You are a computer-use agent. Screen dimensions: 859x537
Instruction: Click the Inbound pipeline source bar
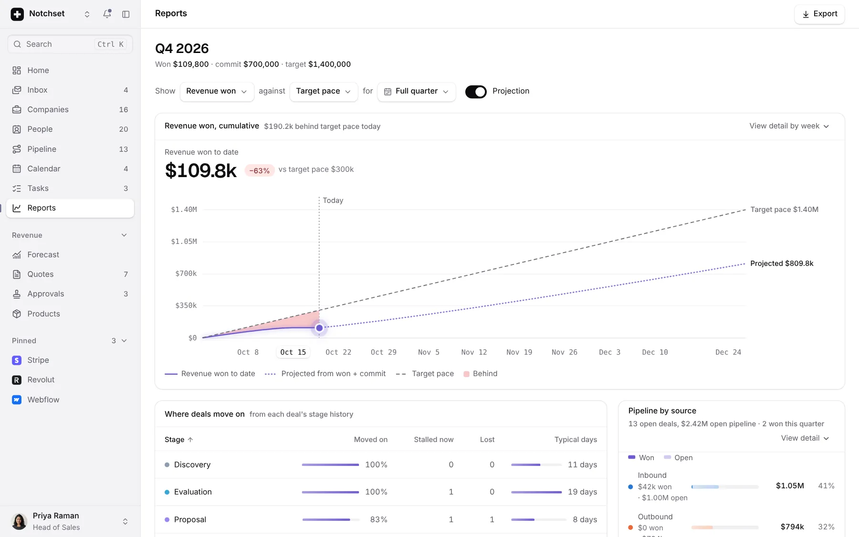pyautogui.click(x=725, y=487)
